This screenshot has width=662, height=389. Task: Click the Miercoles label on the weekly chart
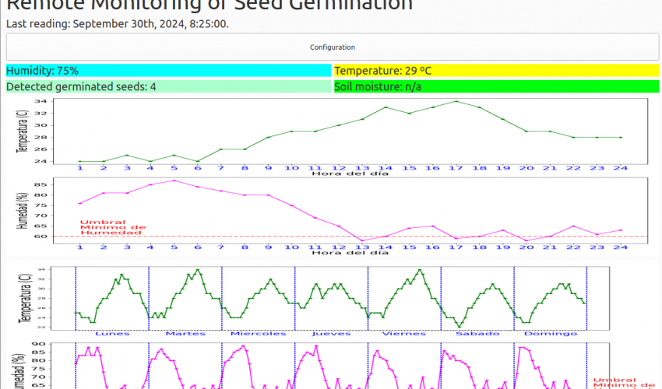[x=258, y=333]
